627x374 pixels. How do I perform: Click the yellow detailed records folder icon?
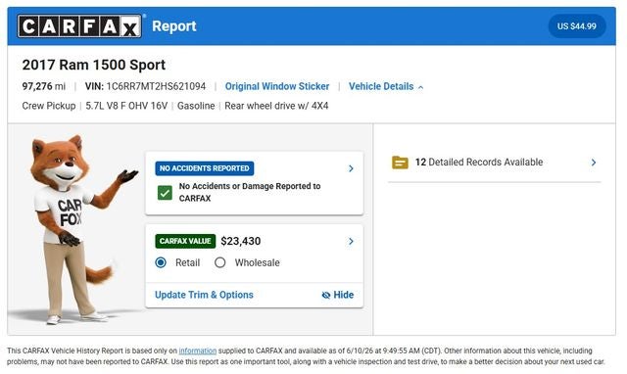pyautogui.click(x=400, y=163)
